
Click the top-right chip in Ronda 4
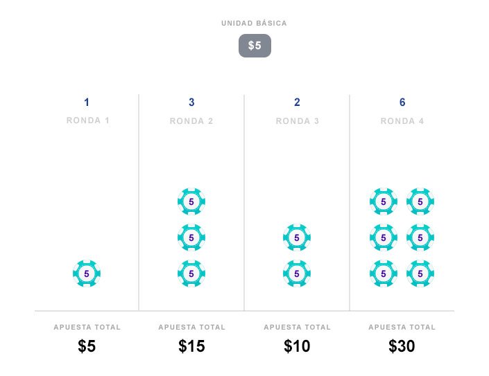(x=420, y=202)
